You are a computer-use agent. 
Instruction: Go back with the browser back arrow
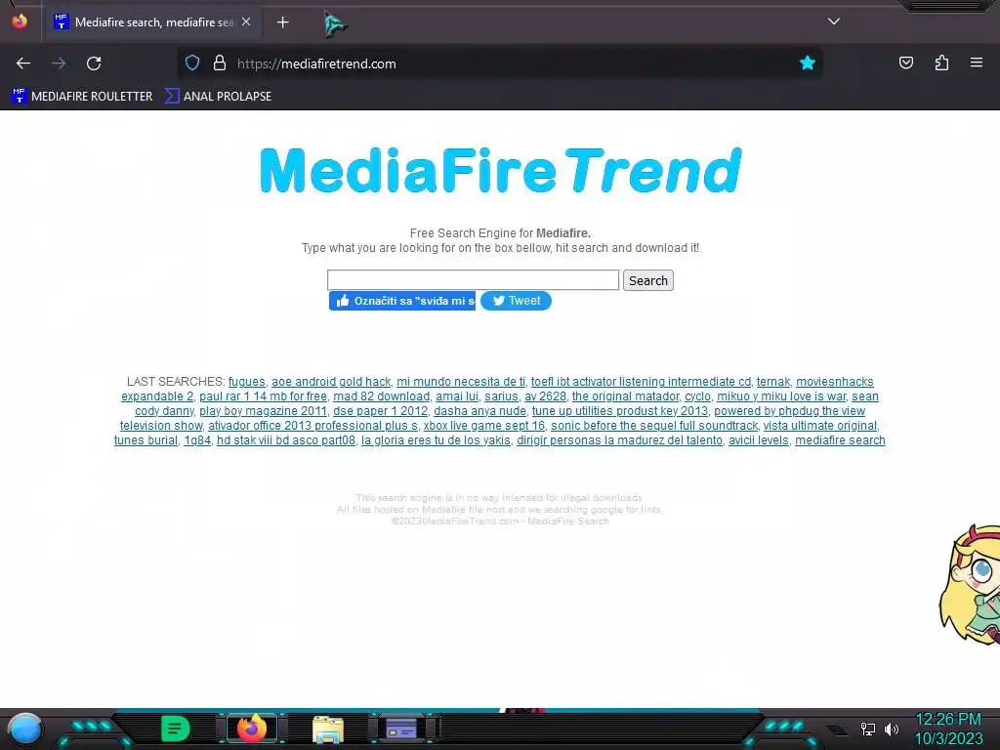23,63
